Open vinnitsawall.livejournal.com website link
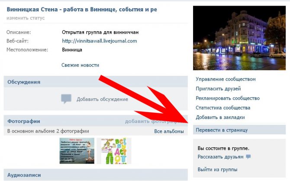290x181 pixels. [100, 41]
